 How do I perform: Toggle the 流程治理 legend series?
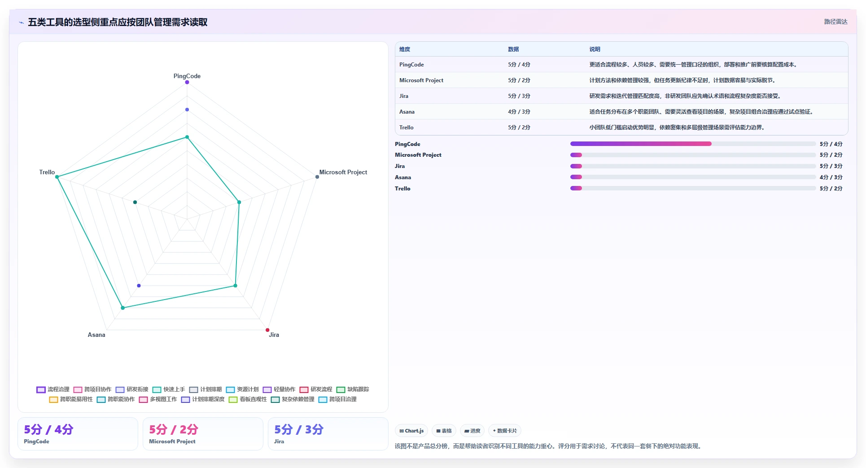click(x=53, y=389)
